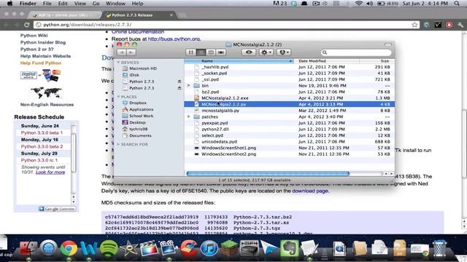The width and height of the screenshot is (467, 262).
Task: Open Applications in the Finder sidebar
Action: 141,109
